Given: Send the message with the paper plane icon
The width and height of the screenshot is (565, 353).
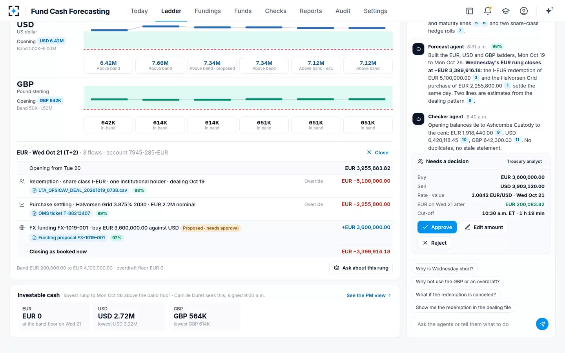Looking at the screenshot, I should pyautogui.click(x=542, y=324).
